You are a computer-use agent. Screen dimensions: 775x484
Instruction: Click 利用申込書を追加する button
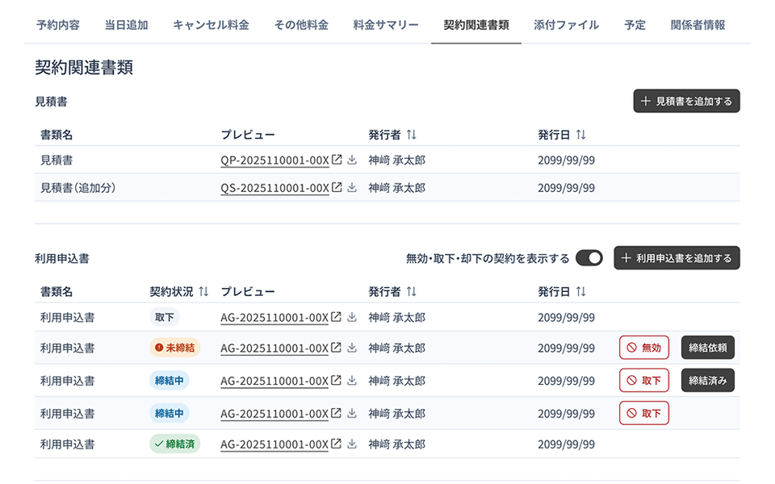click(x=677, y=258)
